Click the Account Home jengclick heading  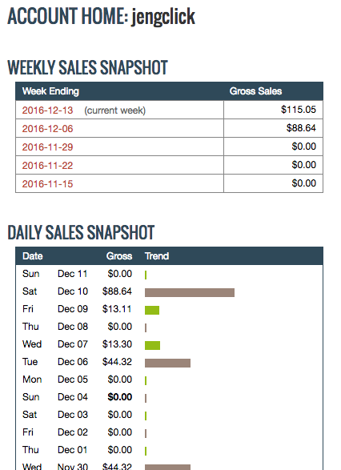102,16
